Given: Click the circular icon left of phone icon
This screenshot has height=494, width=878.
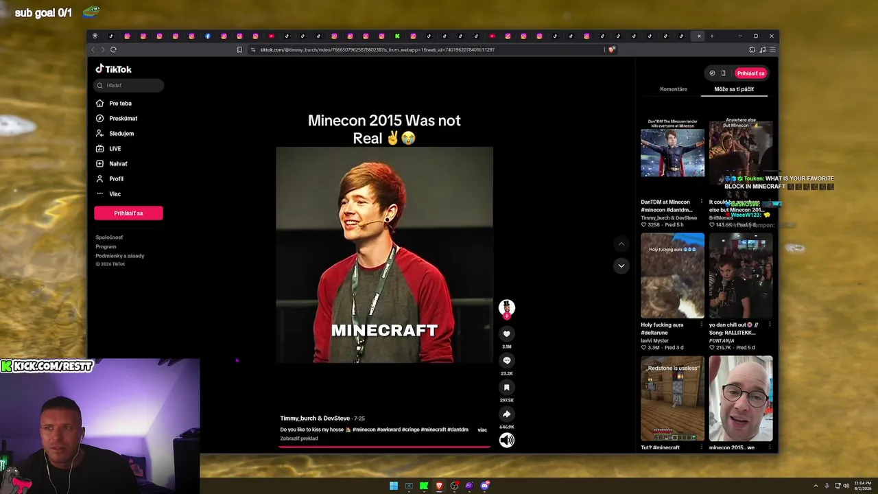Looking at the screenshot, I should coord(712,73).
